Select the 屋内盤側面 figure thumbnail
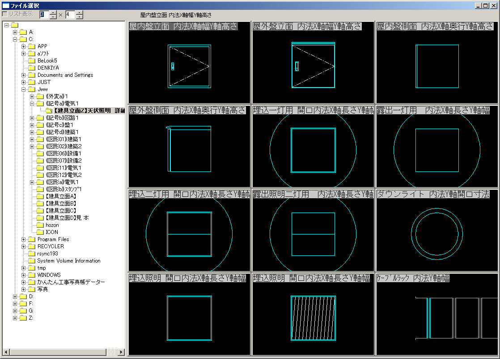Viewport: 500px width, 359px height. (x=437, y=63)
